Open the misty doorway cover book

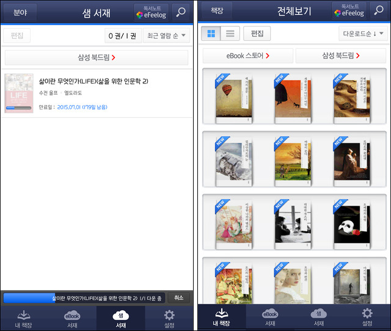coord(352,283)
